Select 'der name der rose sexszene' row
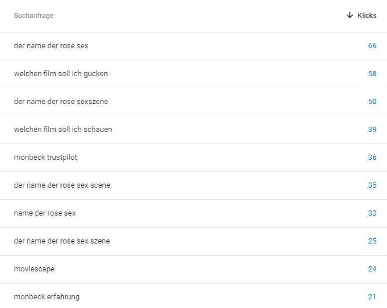Screen dimensions: 387x308 click(61, 102)
